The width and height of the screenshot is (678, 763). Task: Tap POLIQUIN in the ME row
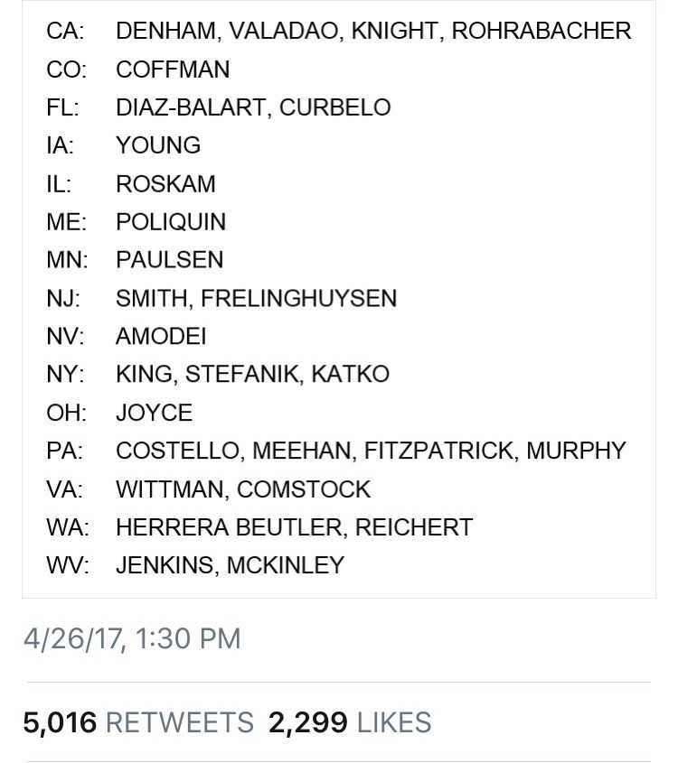171,222
